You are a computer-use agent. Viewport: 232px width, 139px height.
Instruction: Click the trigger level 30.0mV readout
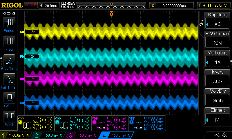pyautogui.click(x=220, y=6)
